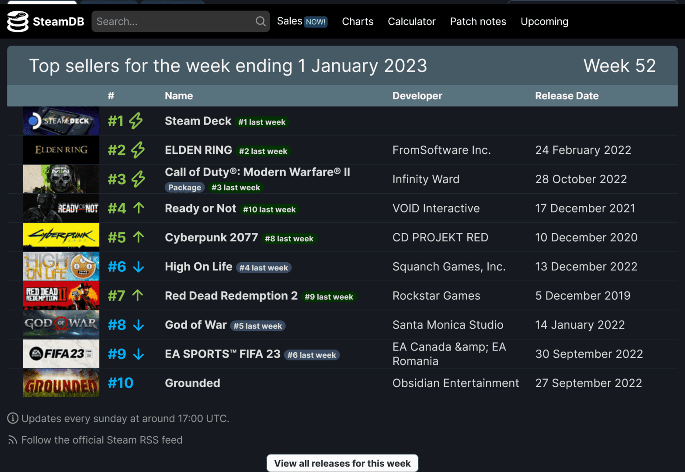
Task: Open Call of Duty: Modern Warfare II link
Action: 257,172
